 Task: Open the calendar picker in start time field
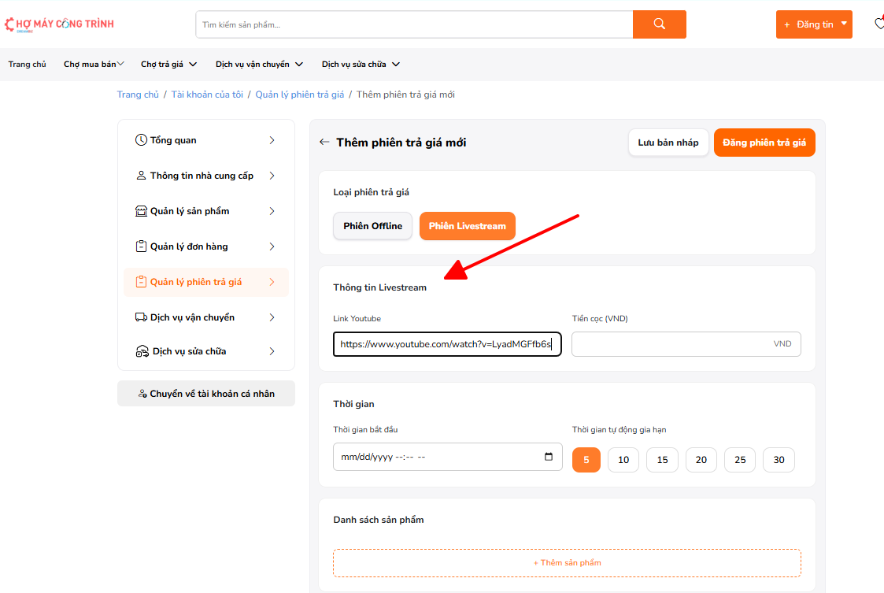549,457
